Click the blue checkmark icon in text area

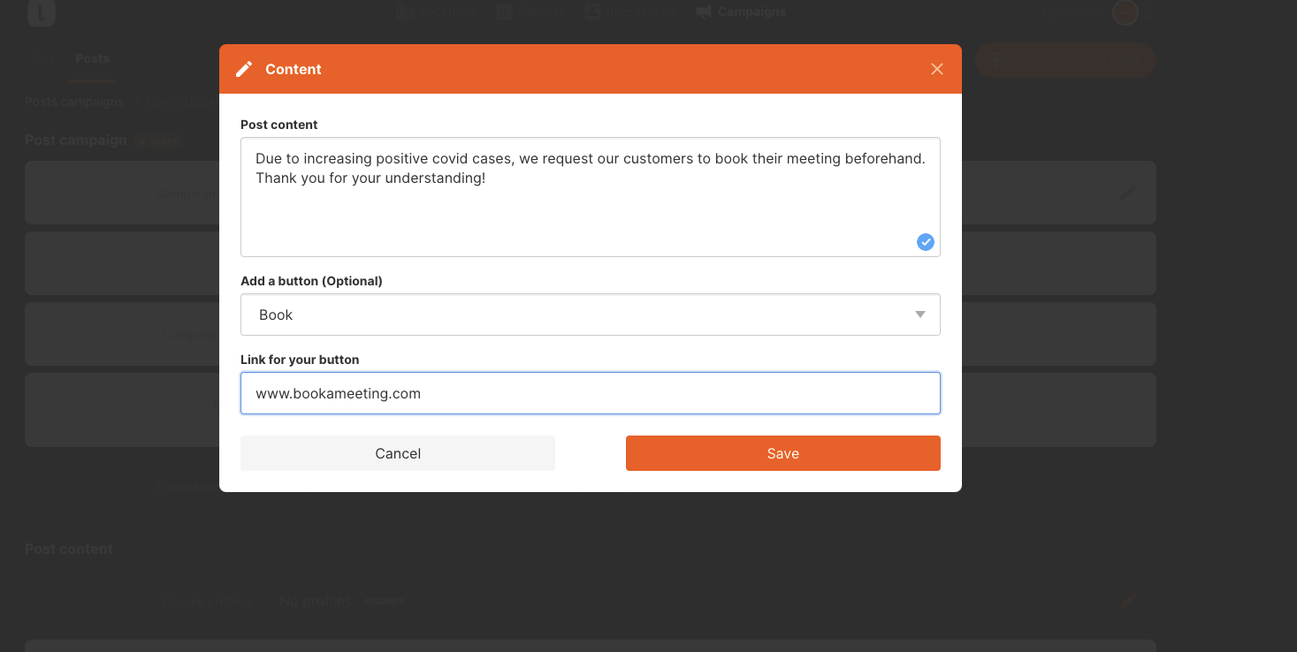tap(926, 242)
